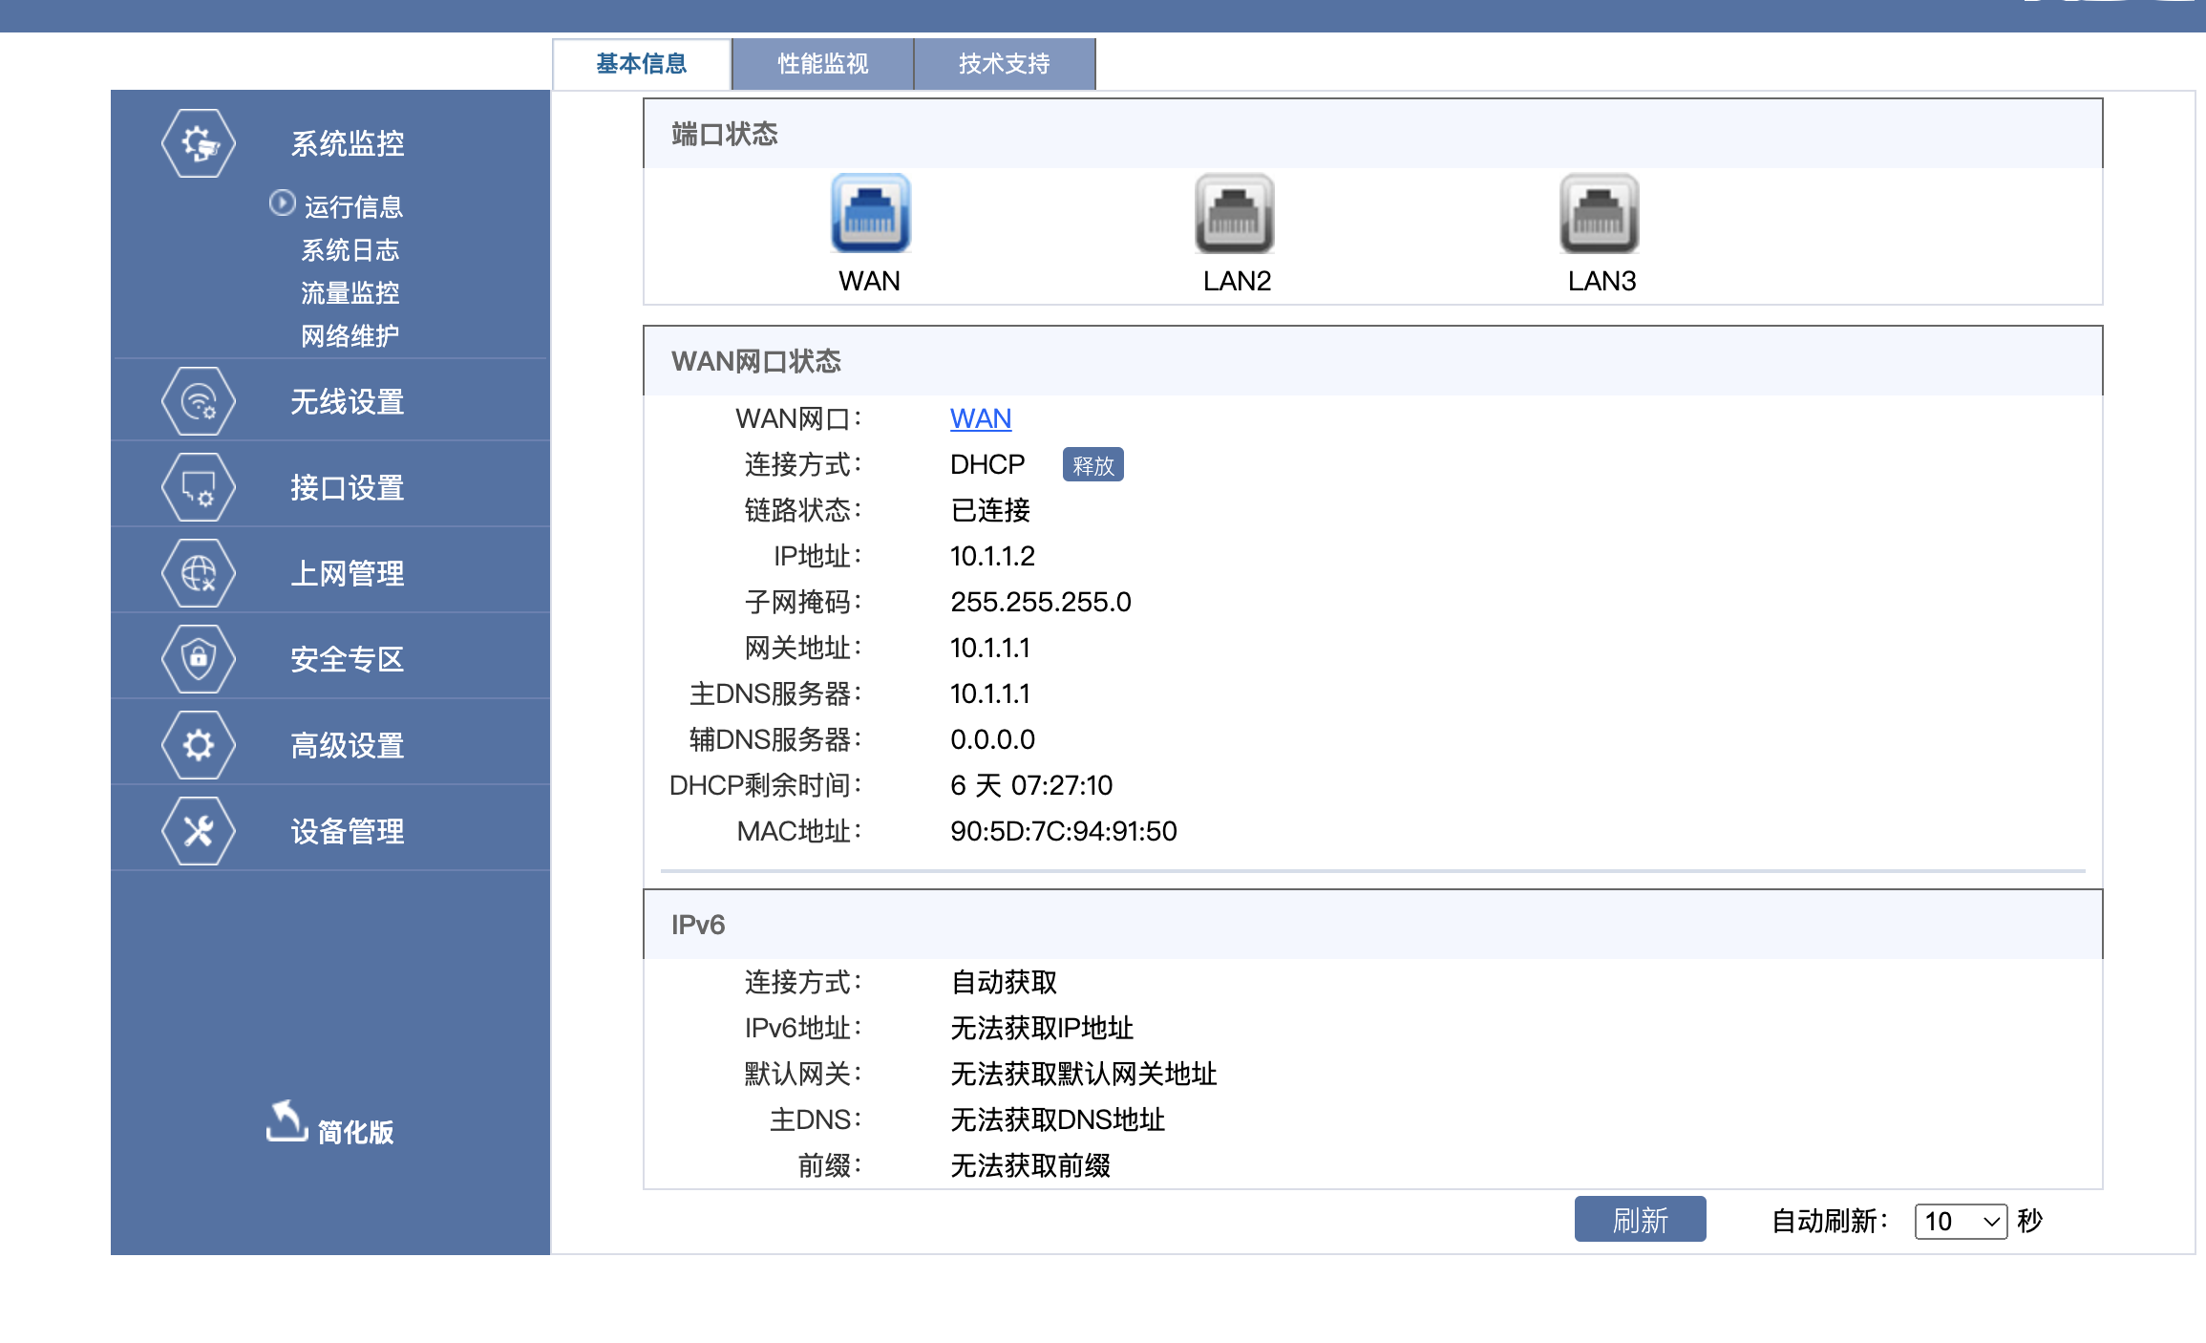Image resolution: width=2206 pixels, height=1343 pixels.
Task: Open the 自动刷新 seconds dropdown
Action: [x=1961, y=1221]
